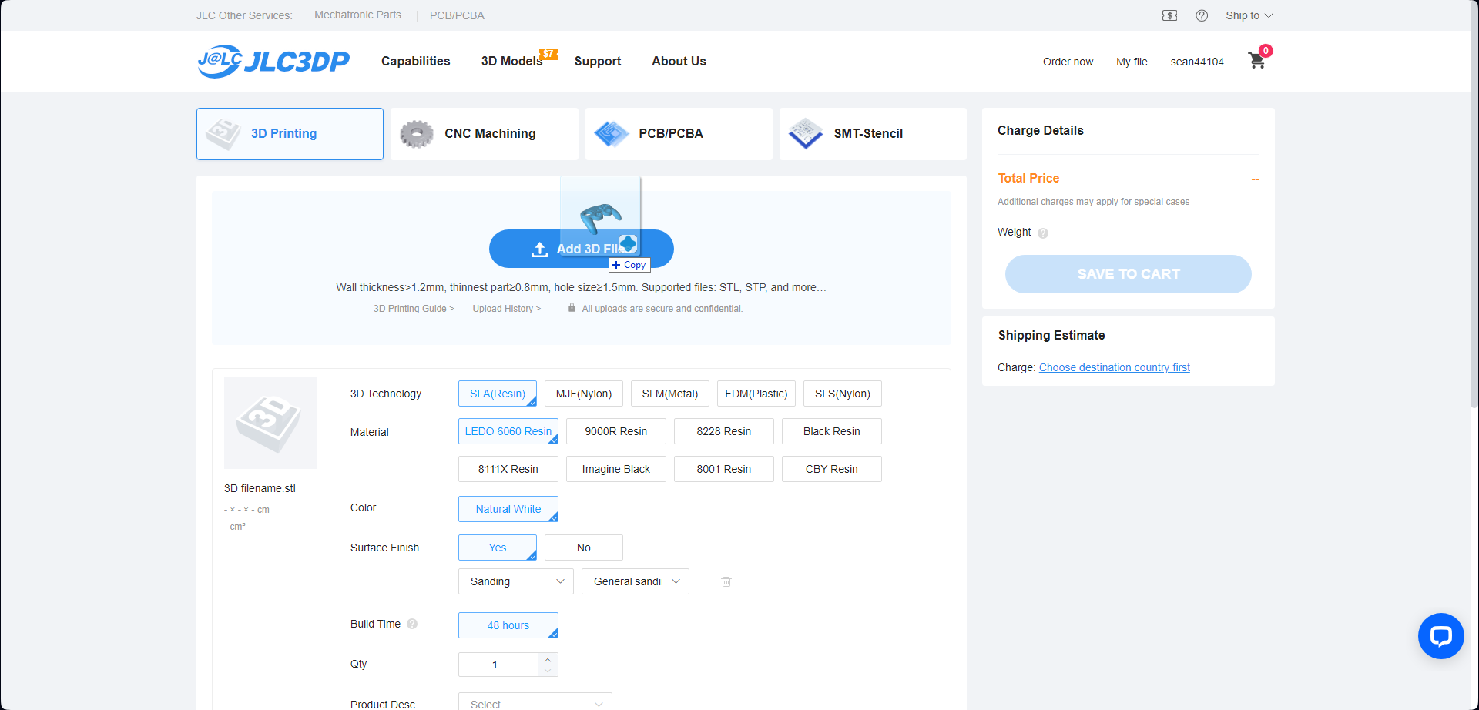This screenshot has width=1479, height=710.
Task: Switch to the CNC Machining tab
Action: (485, 134)
